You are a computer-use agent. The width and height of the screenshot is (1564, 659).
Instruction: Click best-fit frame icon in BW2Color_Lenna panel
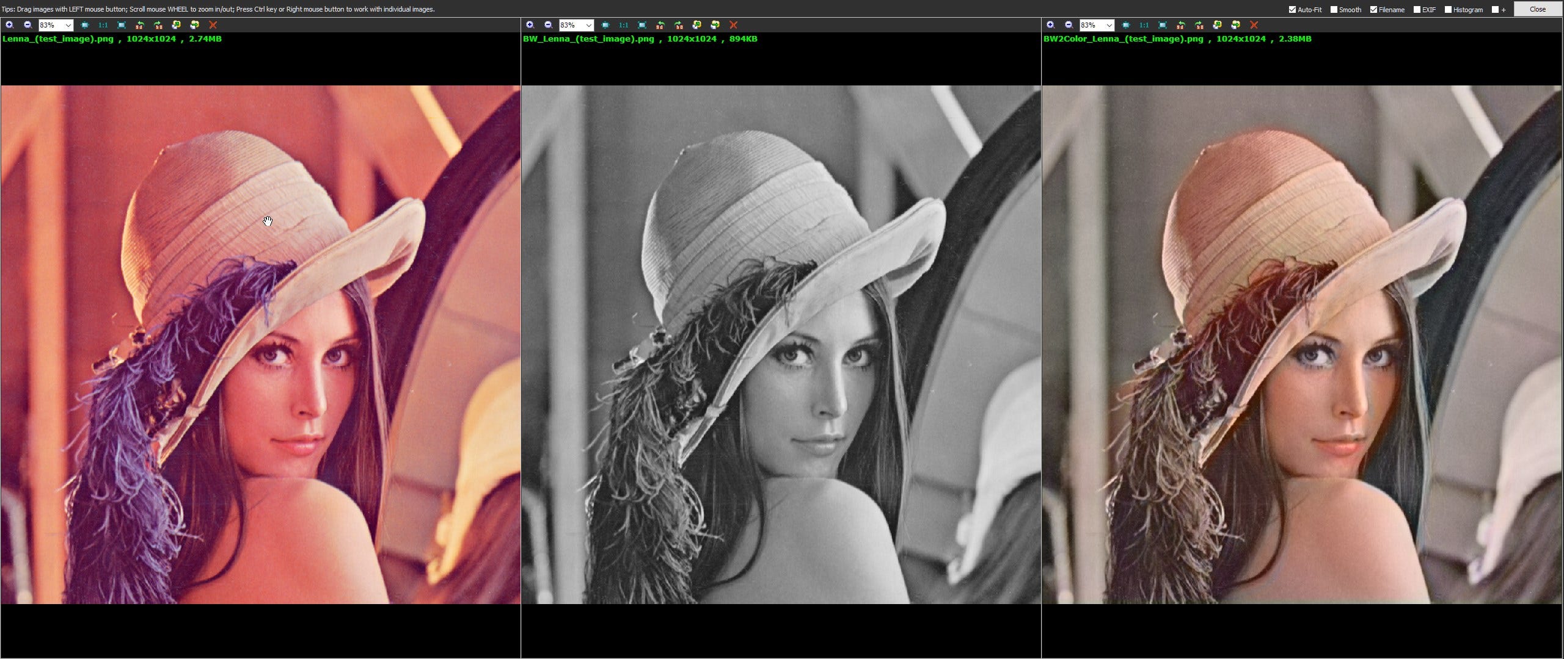coord(1163,25)
